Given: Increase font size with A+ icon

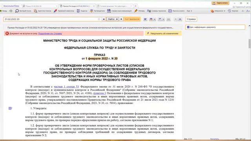Looking at the screenshot, I should click(x=248, y=11).
